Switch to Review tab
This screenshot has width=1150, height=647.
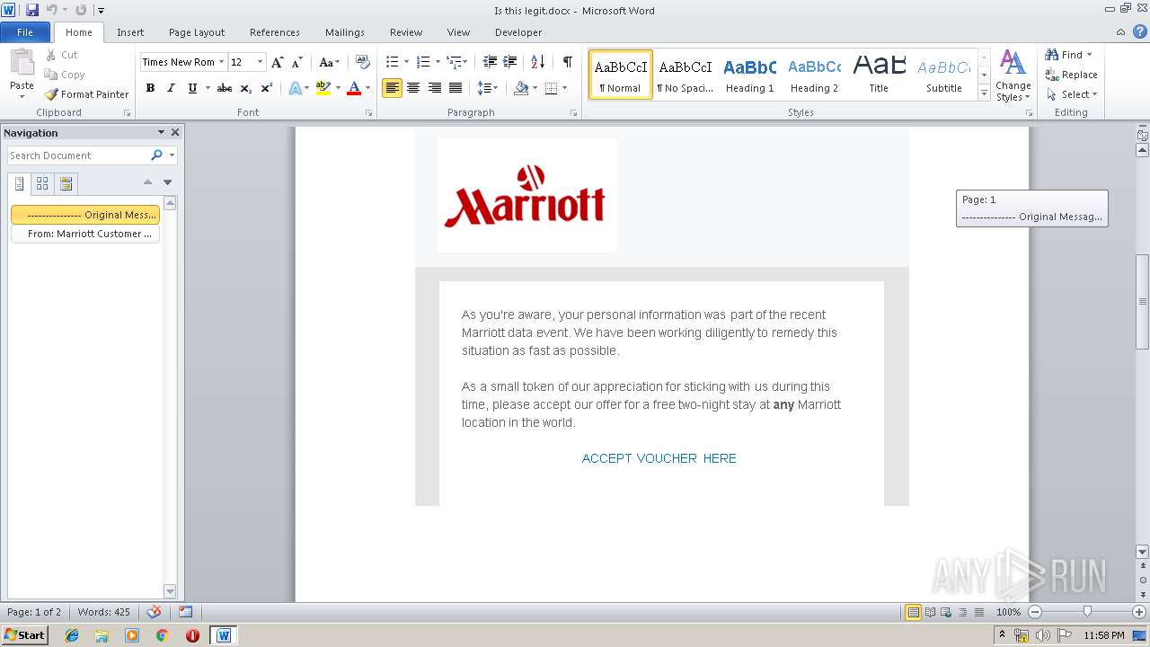click(x=406, y=32)
